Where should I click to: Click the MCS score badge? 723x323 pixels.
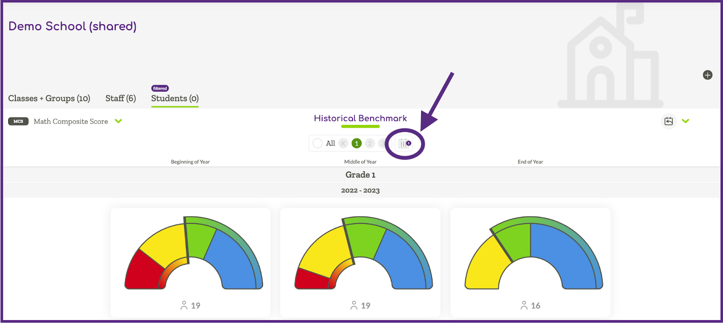18,121
